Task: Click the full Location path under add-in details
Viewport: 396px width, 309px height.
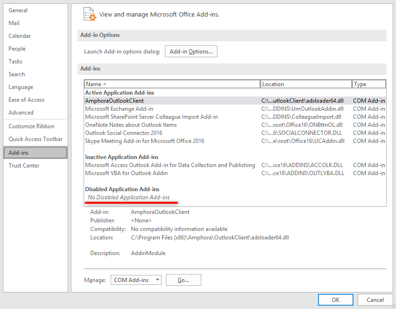Action: [210, 238]
